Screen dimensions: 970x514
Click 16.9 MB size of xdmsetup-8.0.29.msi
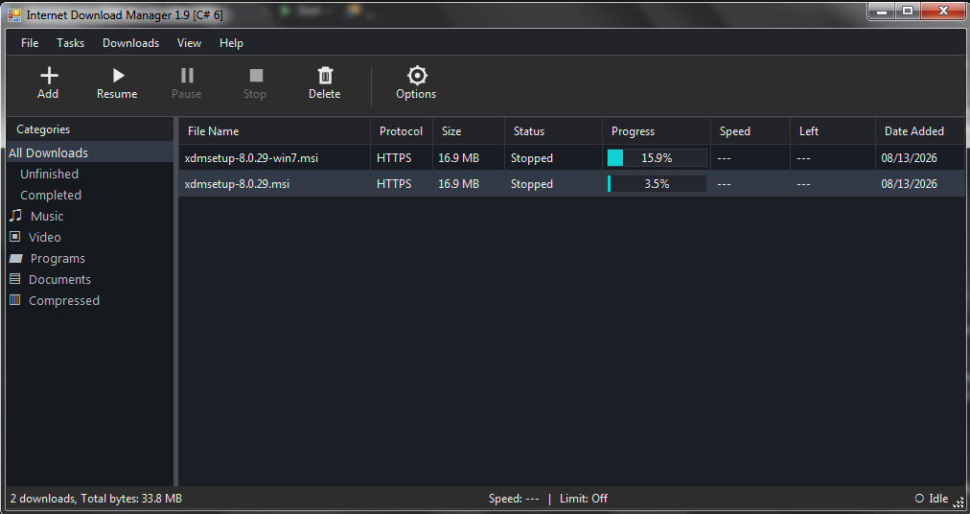coord(458,184)
